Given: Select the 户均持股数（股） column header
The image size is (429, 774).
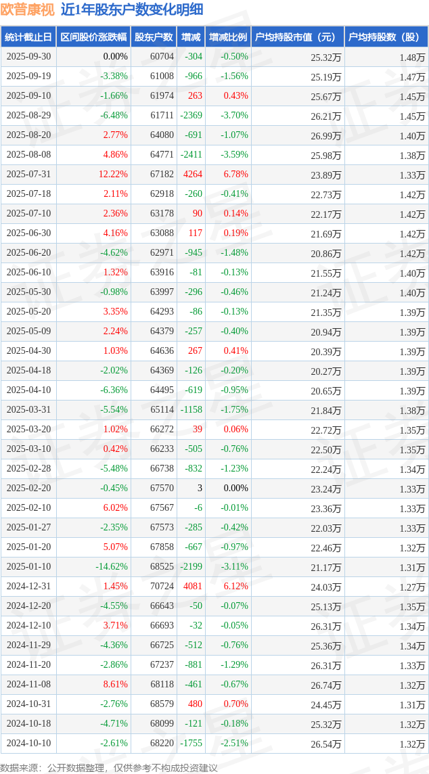Looking at the screenshot, I should tap(386, 37).
